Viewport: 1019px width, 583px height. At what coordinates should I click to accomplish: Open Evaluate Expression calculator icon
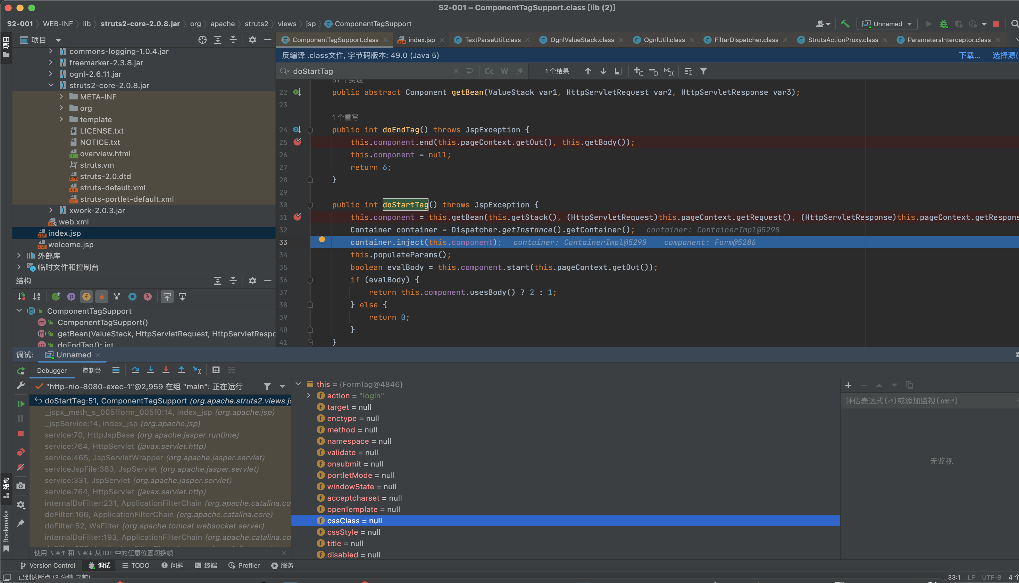tap(216, 370)
